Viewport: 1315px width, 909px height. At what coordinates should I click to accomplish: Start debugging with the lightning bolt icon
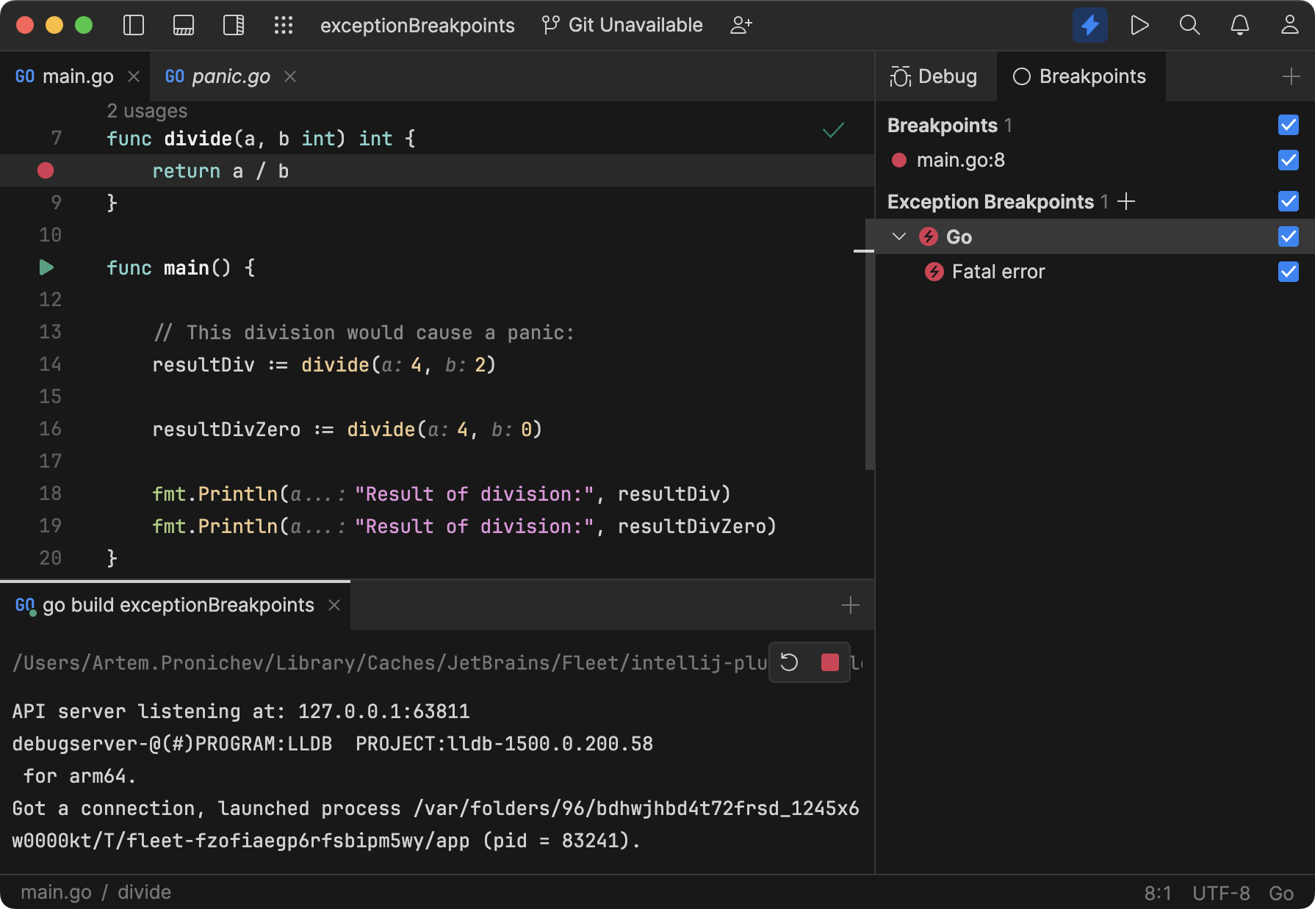point(1090,24)
